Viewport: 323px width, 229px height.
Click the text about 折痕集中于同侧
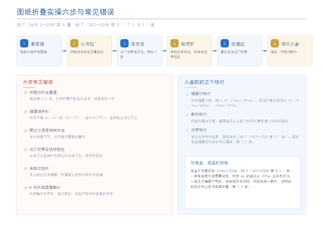(x=71, y=194)
